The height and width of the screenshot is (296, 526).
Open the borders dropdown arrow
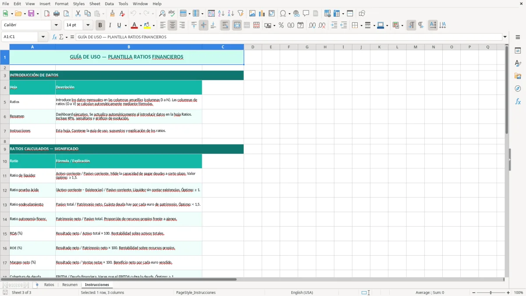tap(361, 25)
